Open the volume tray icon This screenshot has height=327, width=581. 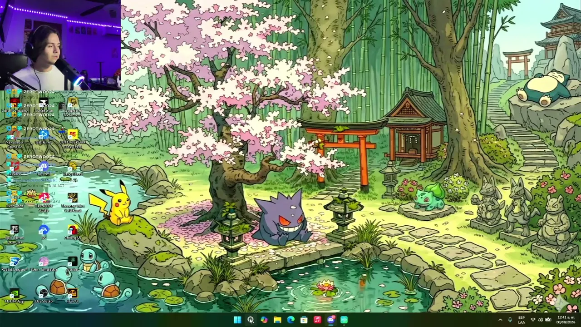[x=540, y=320]
